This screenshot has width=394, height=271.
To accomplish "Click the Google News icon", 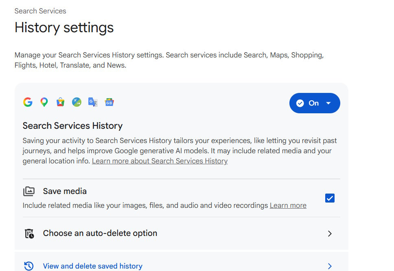I will click(x=109, y=102).
